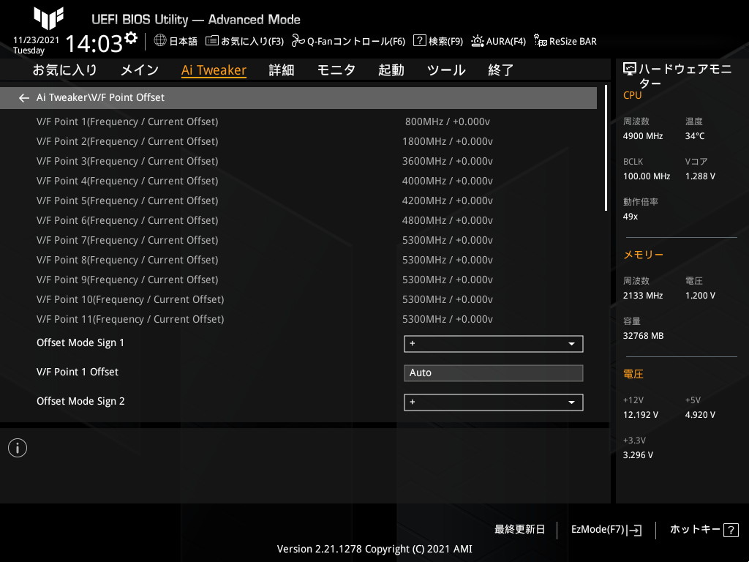The image size is (749, 562).
Task: Open the Offset Mode Sign 1 dropdown
Action: click(494, 344)
